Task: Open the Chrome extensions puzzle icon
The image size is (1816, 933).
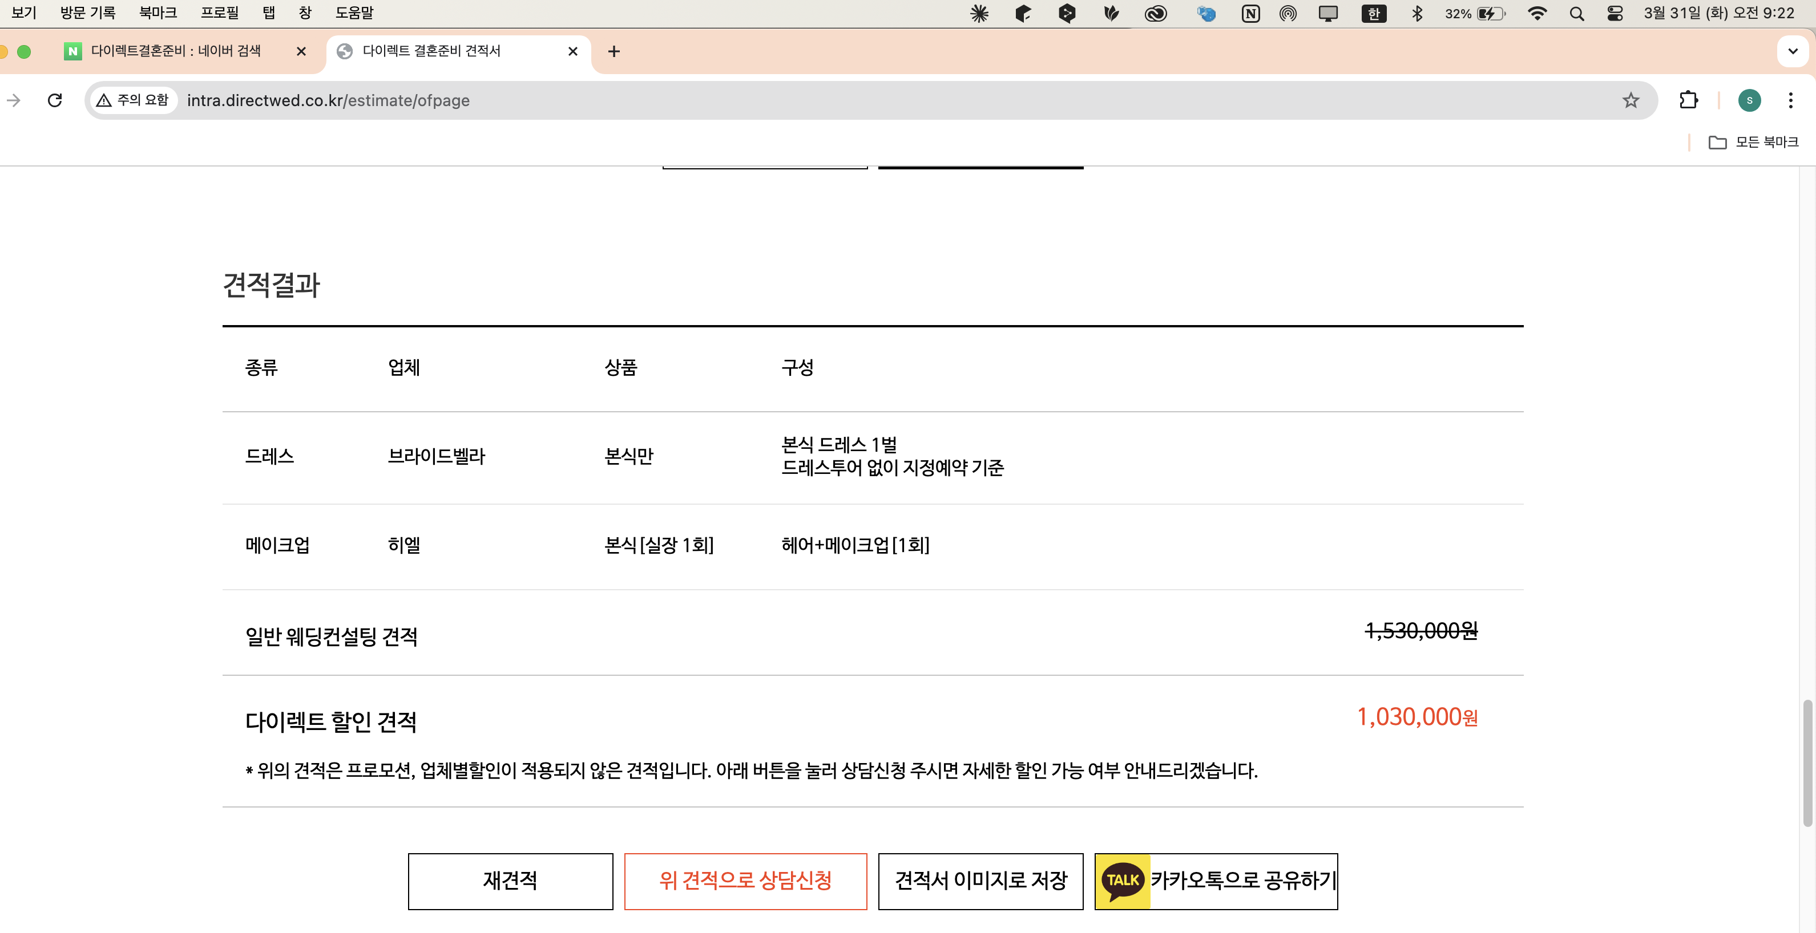Action: (1689, 100)
